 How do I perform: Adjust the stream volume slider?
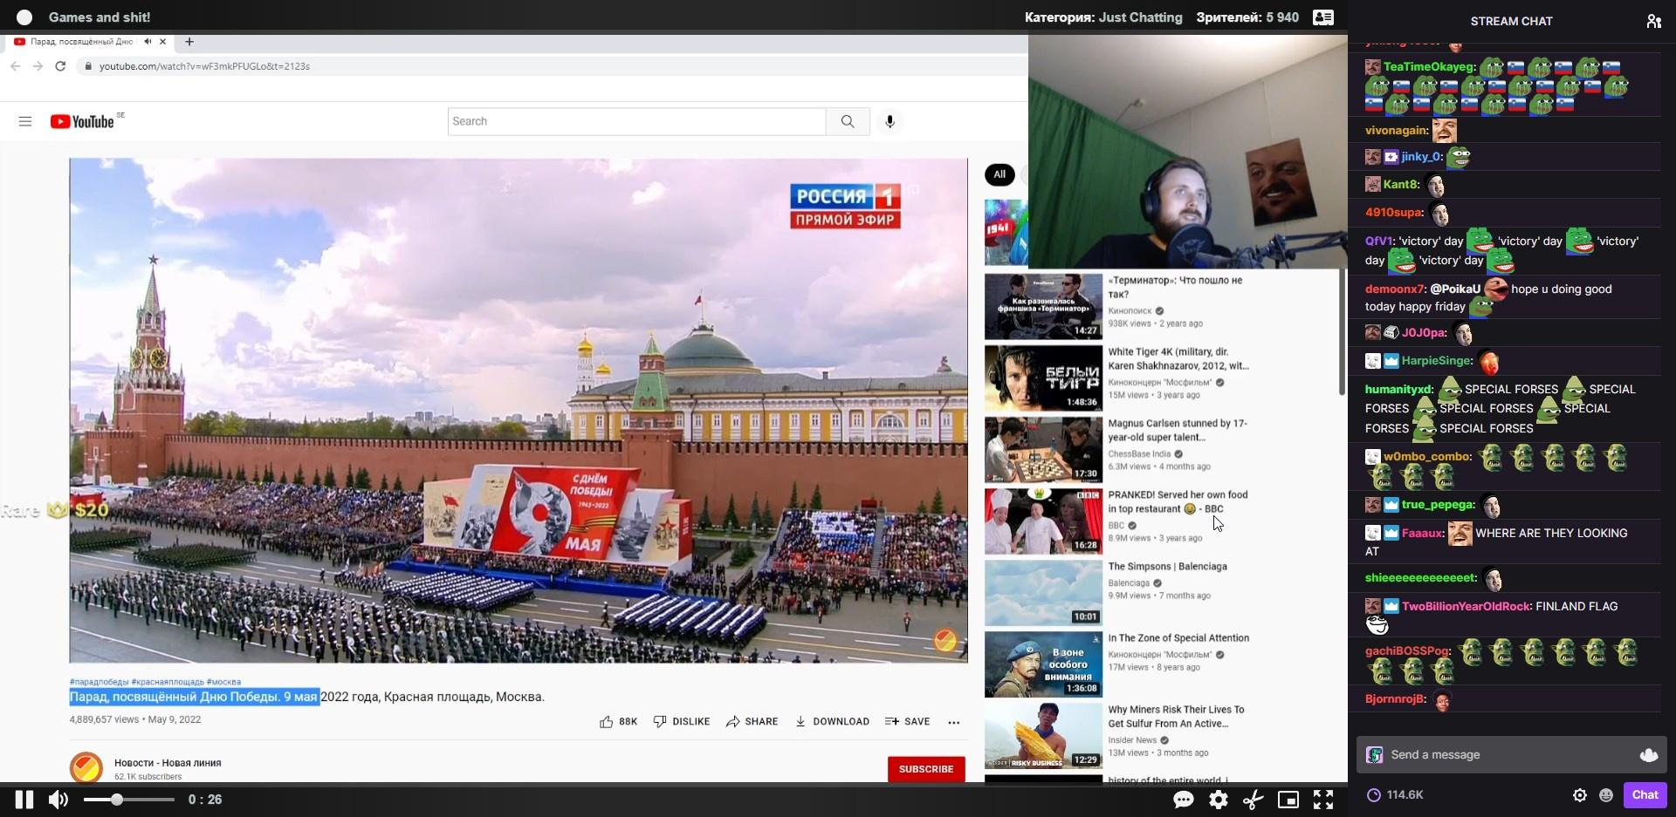pyautogui.click(x=117, y=800)
